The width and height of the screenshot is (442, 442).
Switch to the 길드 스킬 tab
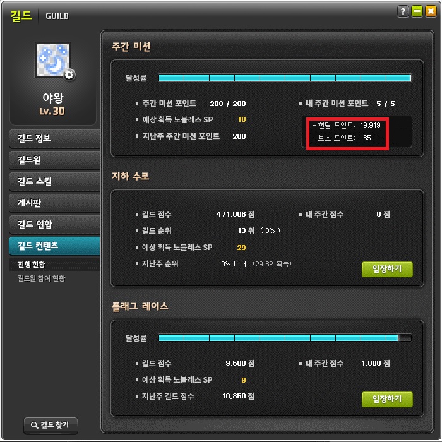(x=54, y=181)
